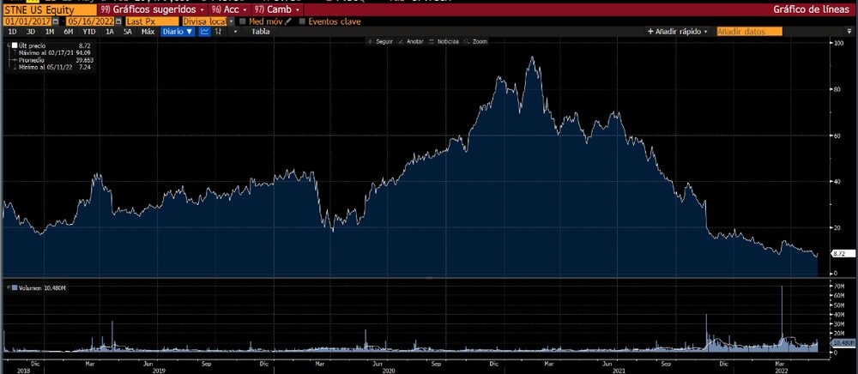Enable the Med móv checkbox

click(x=243, y=21)
